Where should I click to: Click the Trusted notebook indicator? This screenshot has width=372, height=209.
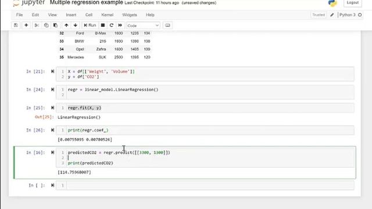point(319,15)
